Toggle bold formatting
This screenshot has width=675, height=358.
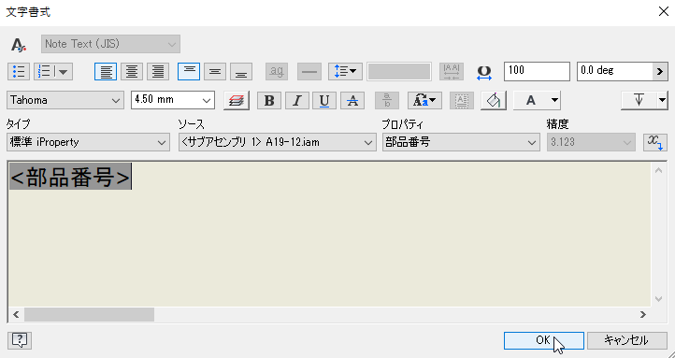tap(269, 101)
